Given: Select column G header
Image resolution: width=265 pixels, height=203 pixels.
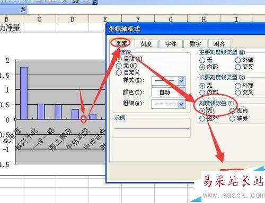Looking at the screenshot, I should click(x=171, y=19).
